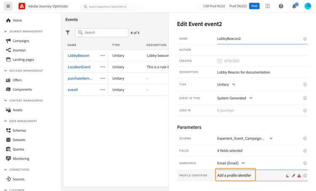
Task: Open the info icon beside the Name field
Action: point(305,39)
